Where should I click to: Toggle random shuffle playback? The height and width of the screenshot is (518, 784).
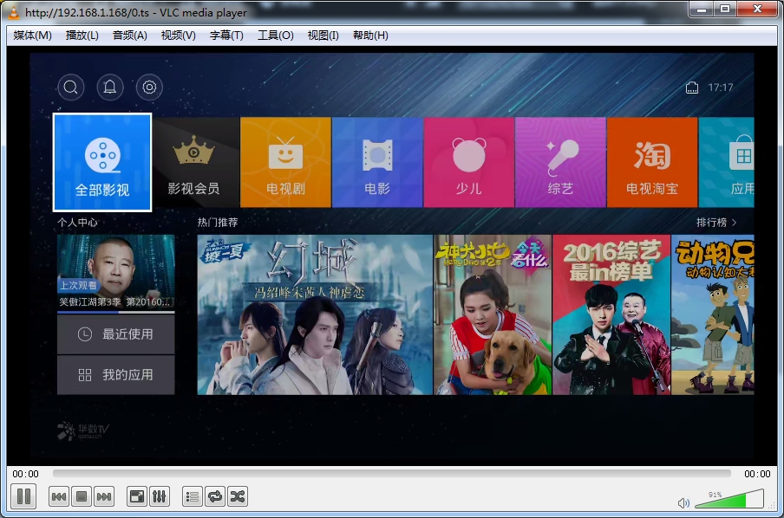238,496
